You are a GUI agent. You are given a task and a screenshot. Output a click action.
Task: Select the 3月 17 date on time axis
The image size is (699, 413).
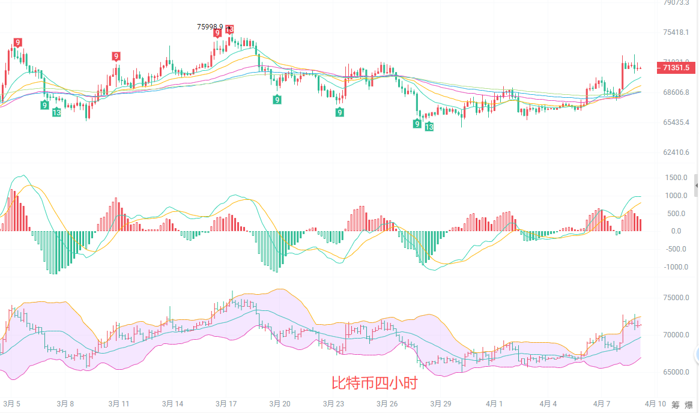pyautogui.click(x=226, y=404)
